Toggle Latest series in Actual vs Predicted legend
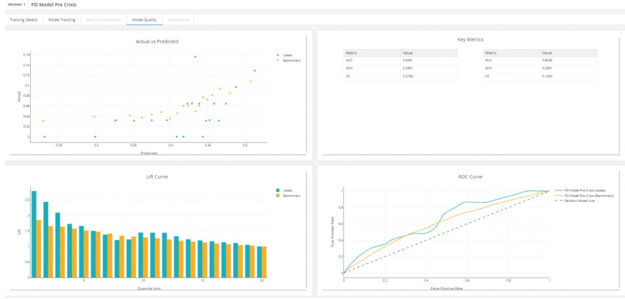625x299 pixels. tap(287, 55)
